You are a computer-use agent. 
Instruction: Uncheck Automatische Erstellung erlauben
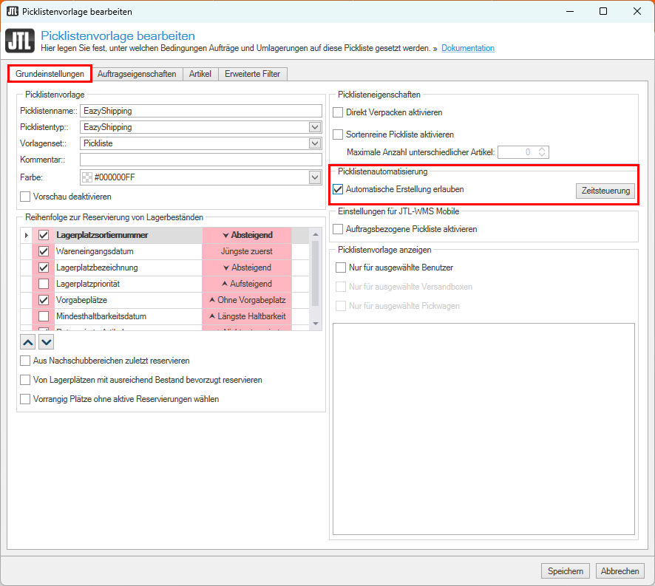(338, 189)
